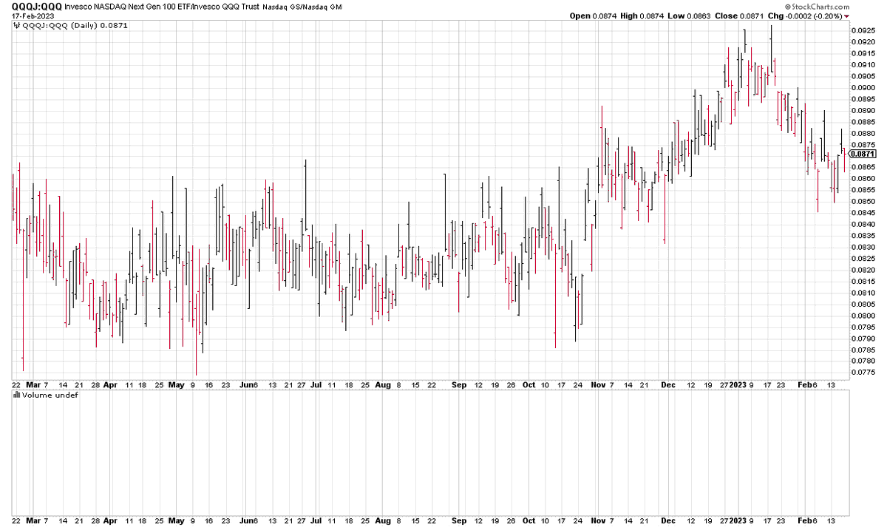887x527 pixels.
Task: Click the Nov label under the price chart
Action: coord(597,385)
